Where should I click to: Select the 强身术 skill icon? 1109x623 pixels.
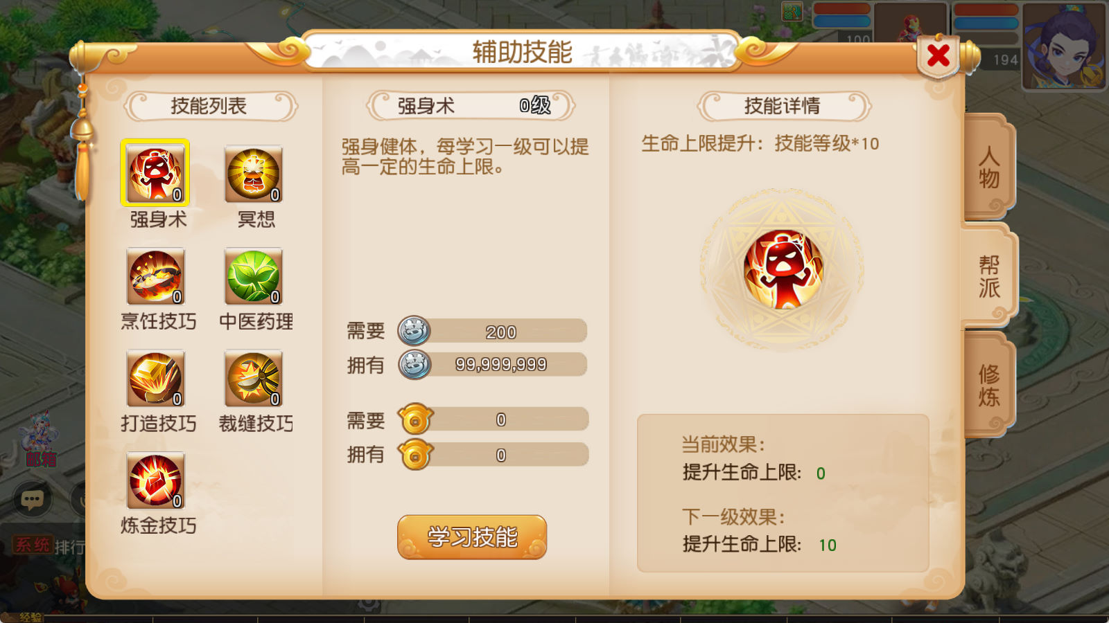point(155,173)
